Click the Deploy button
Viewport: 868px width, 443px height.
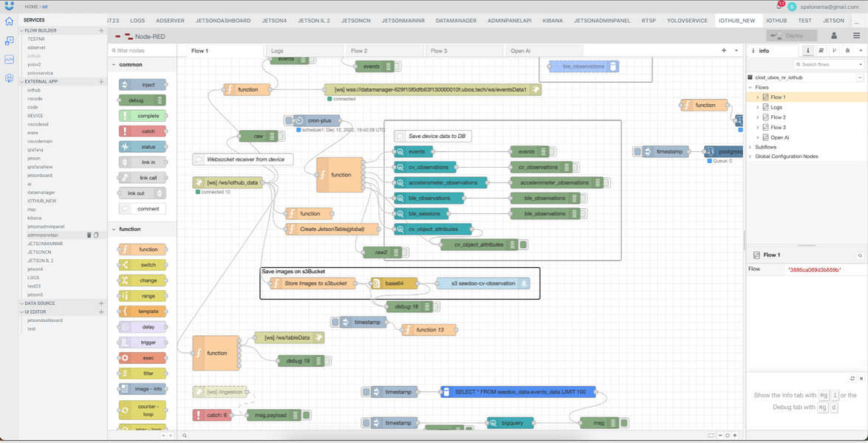click(x=787, y=35)
